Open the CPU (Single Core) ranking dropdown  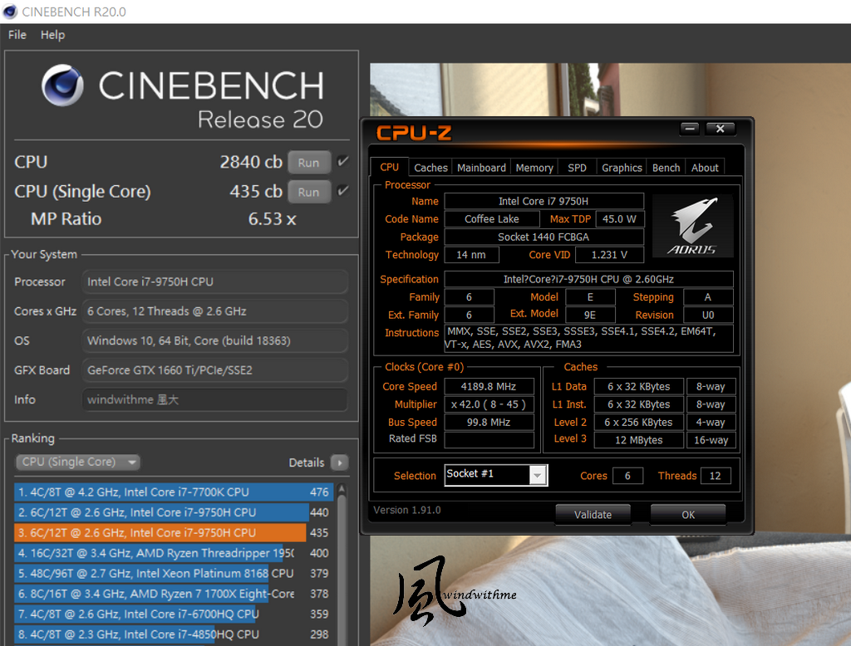click(77, 462)
